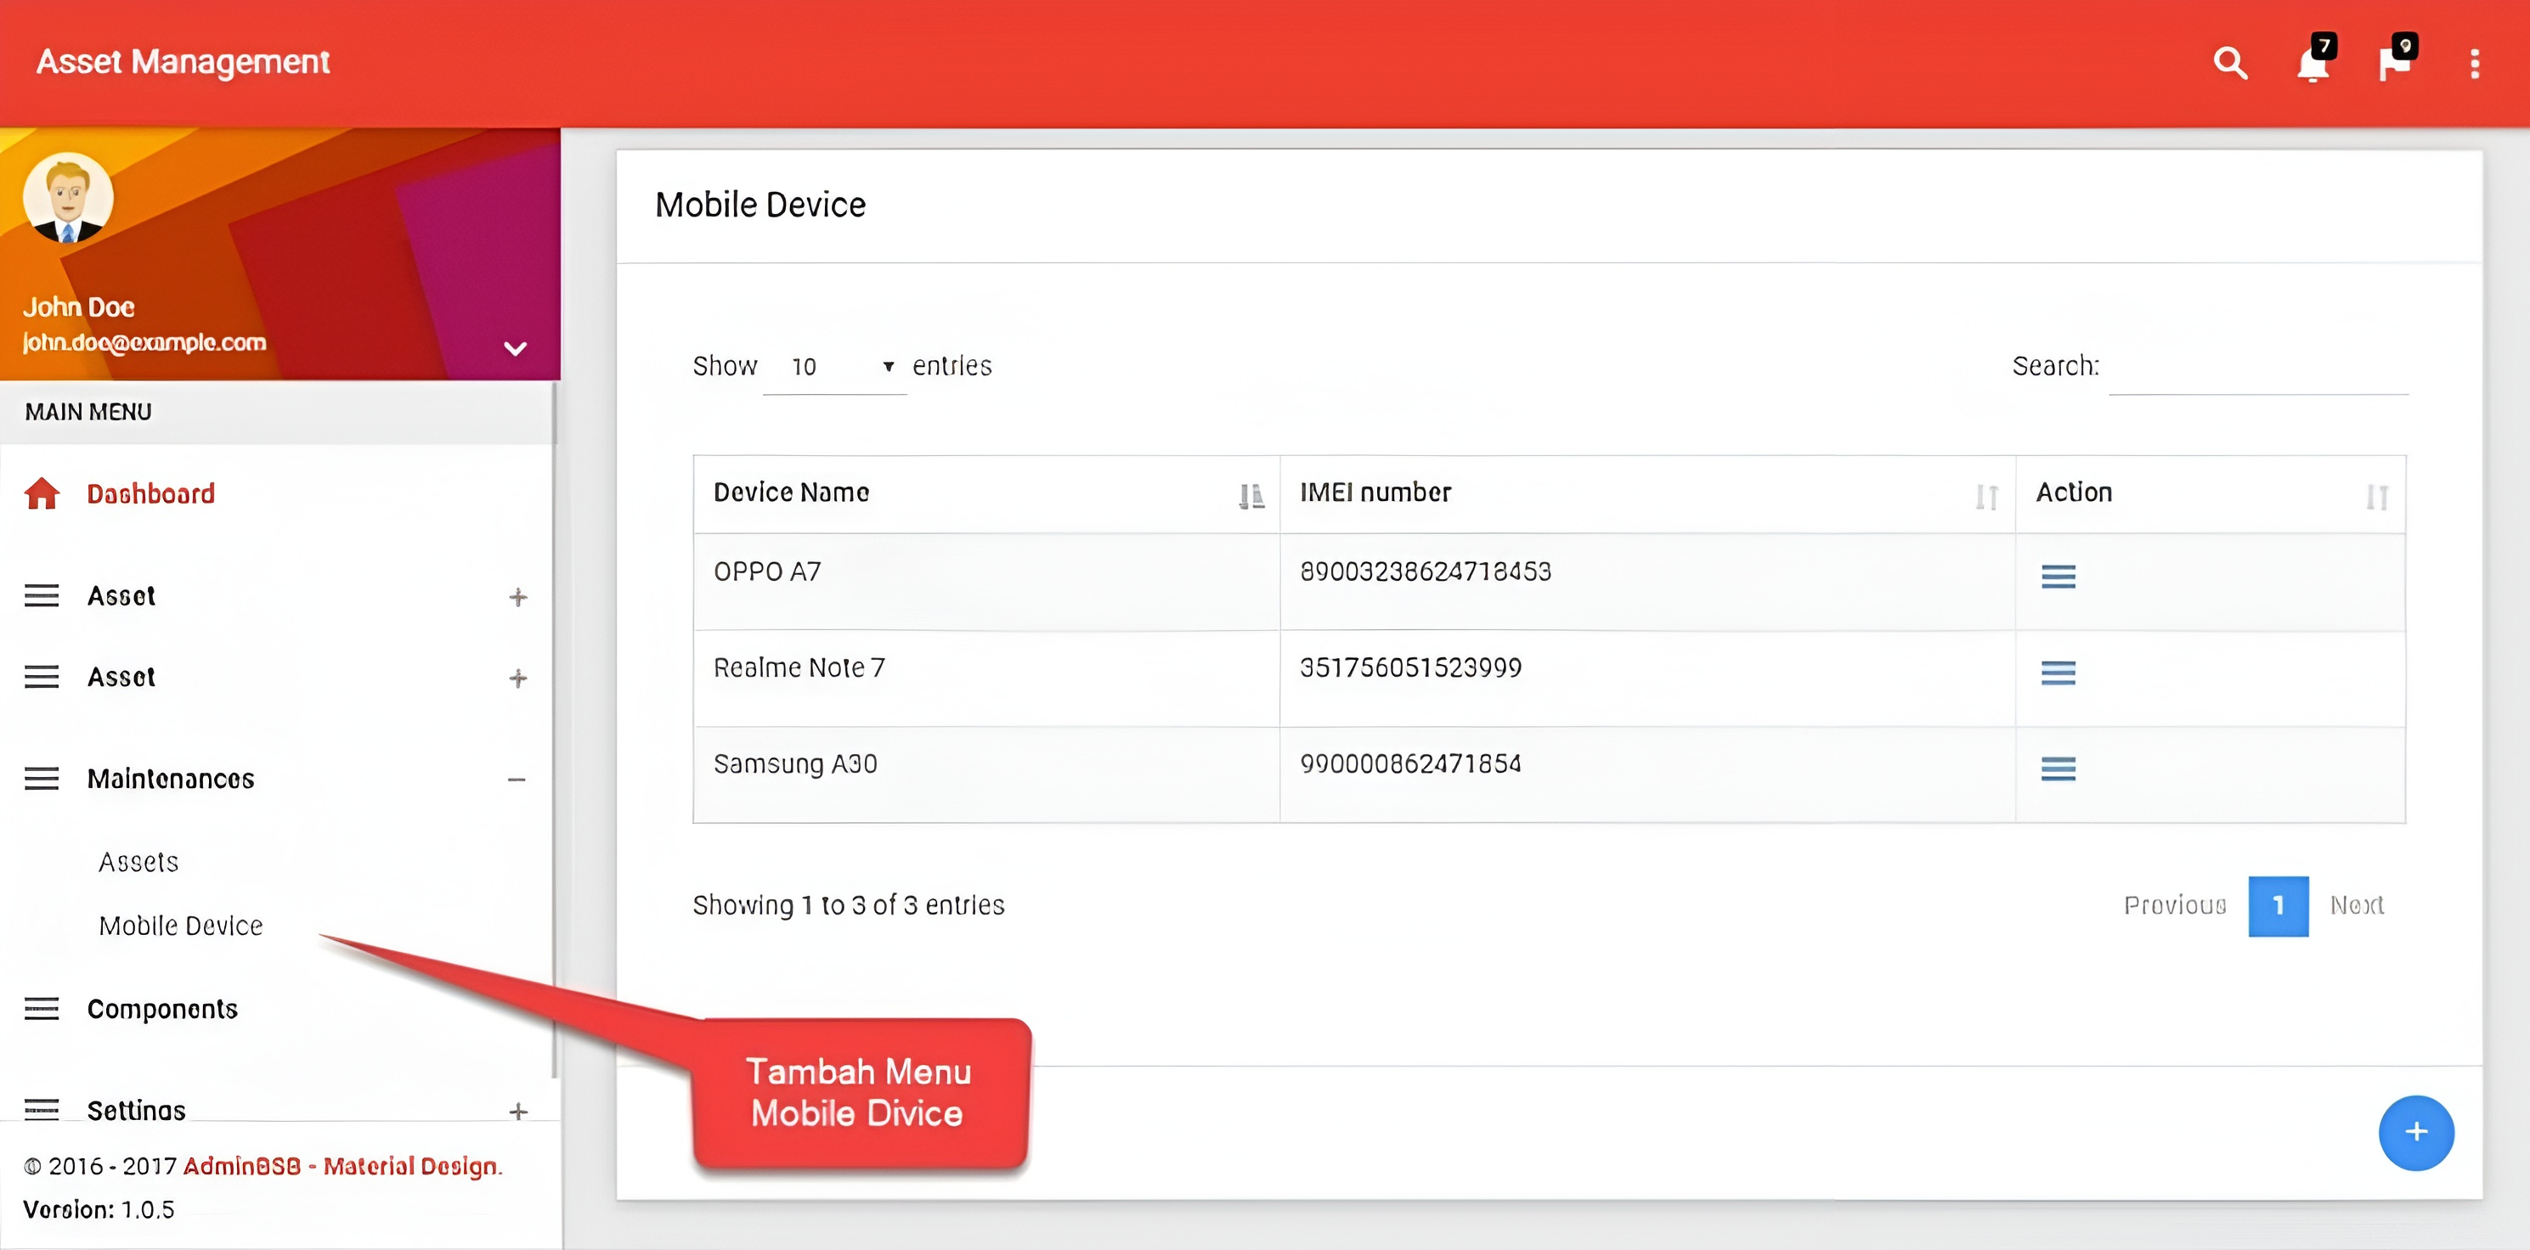The image size is (2530, 1250).
Task: Open the AdminBSB - Material Design link
Action: pyautogui.click(x=342, y=1166)
